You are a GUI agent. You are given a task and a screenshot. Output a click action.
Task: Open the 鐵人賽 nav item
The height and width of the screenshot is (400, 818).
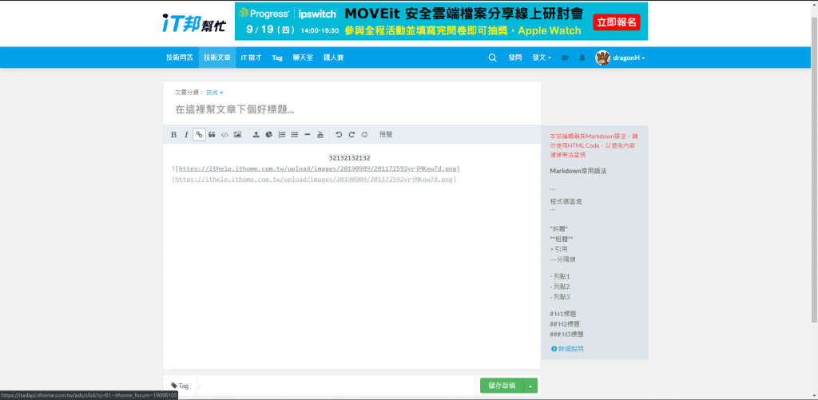pos(333,58)
